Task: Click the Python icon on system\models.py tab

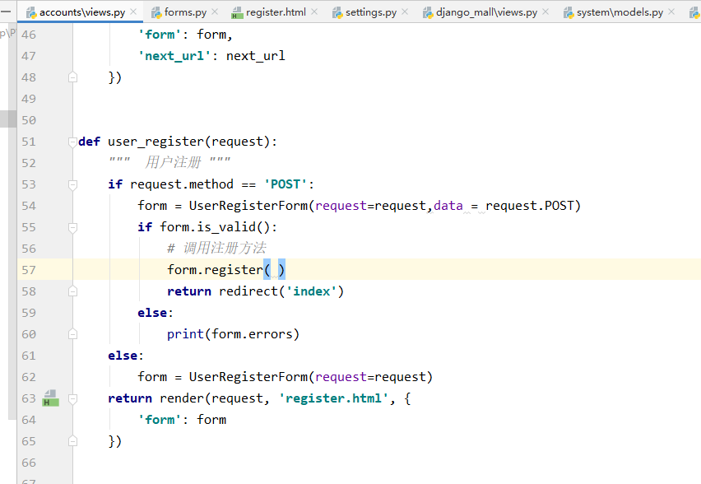Action: [x=569, y=12]
